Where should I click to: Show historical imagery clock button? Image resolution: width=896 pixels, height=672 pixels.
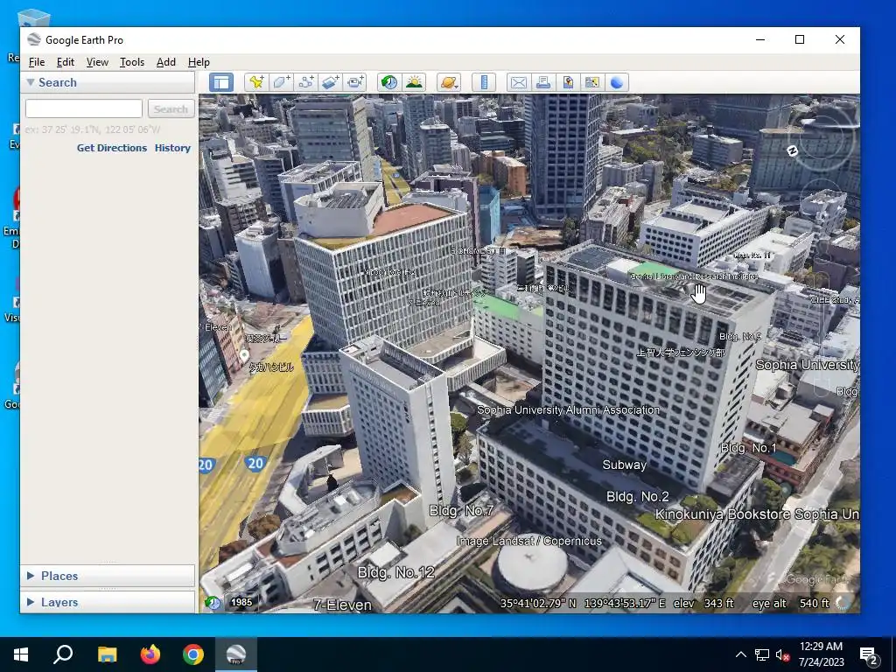click(x=389, y=82)
